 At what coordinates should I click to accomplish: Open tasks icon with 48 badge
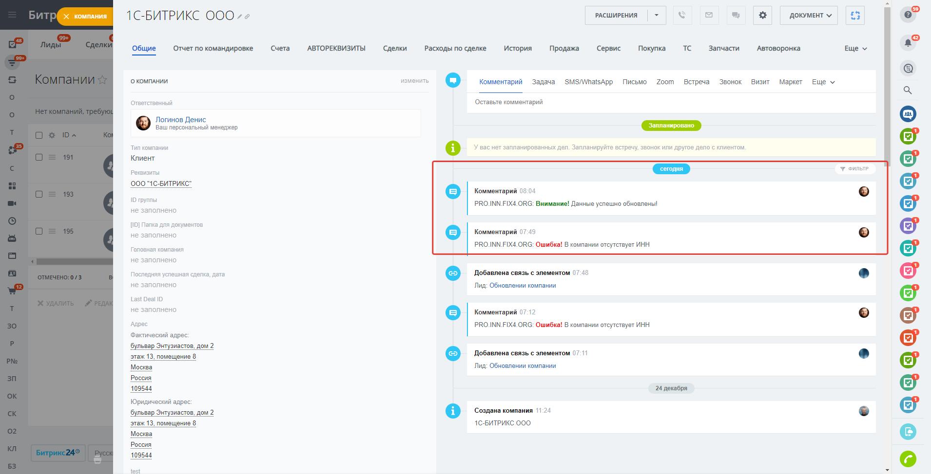(13, 44)
